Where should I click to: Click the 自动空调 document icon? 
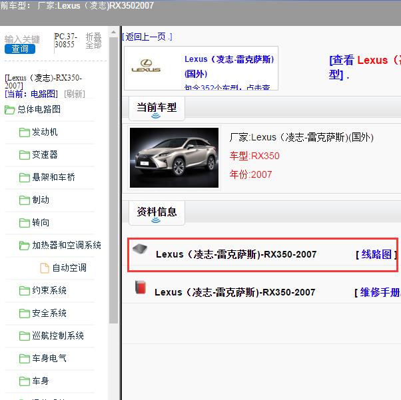pos(45,268)
